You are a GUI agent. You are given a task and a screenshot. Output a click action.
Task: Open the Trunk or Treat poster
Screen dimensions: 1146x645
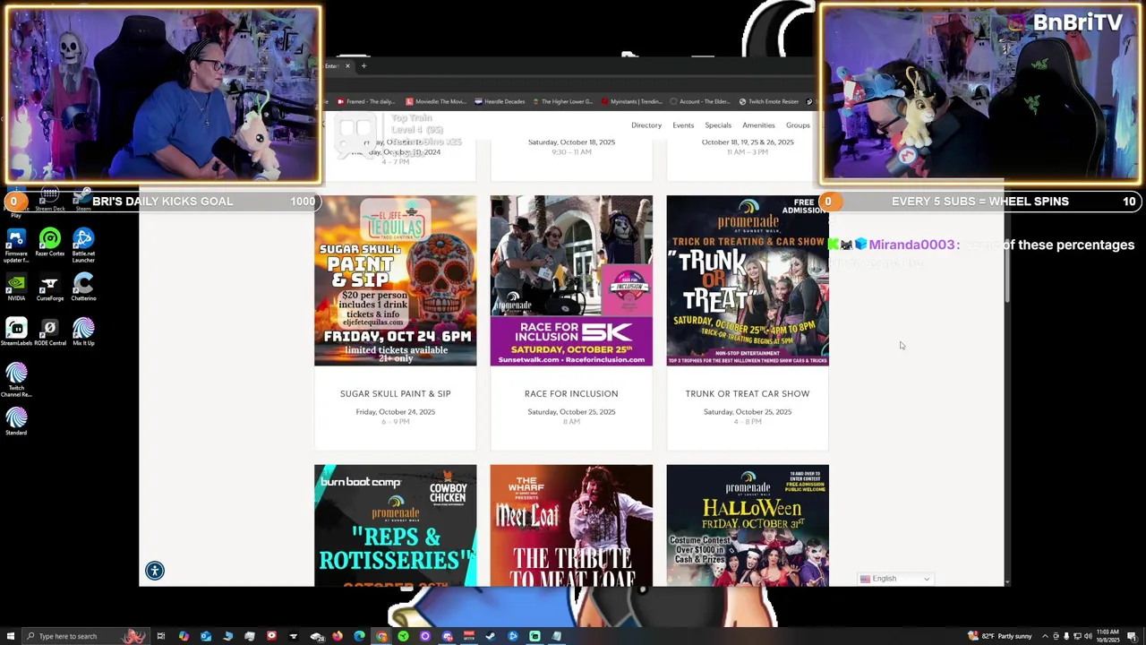[x=748, y=280]
